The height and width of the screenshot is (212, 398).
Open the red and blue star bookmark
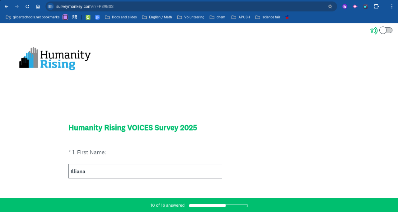[x=287, y=17]
